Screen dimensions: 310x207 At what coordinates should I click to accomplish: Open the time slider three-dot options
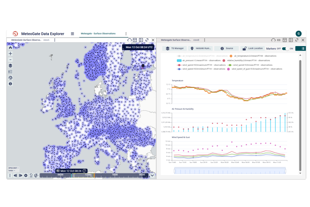click(x=10, y=175)
